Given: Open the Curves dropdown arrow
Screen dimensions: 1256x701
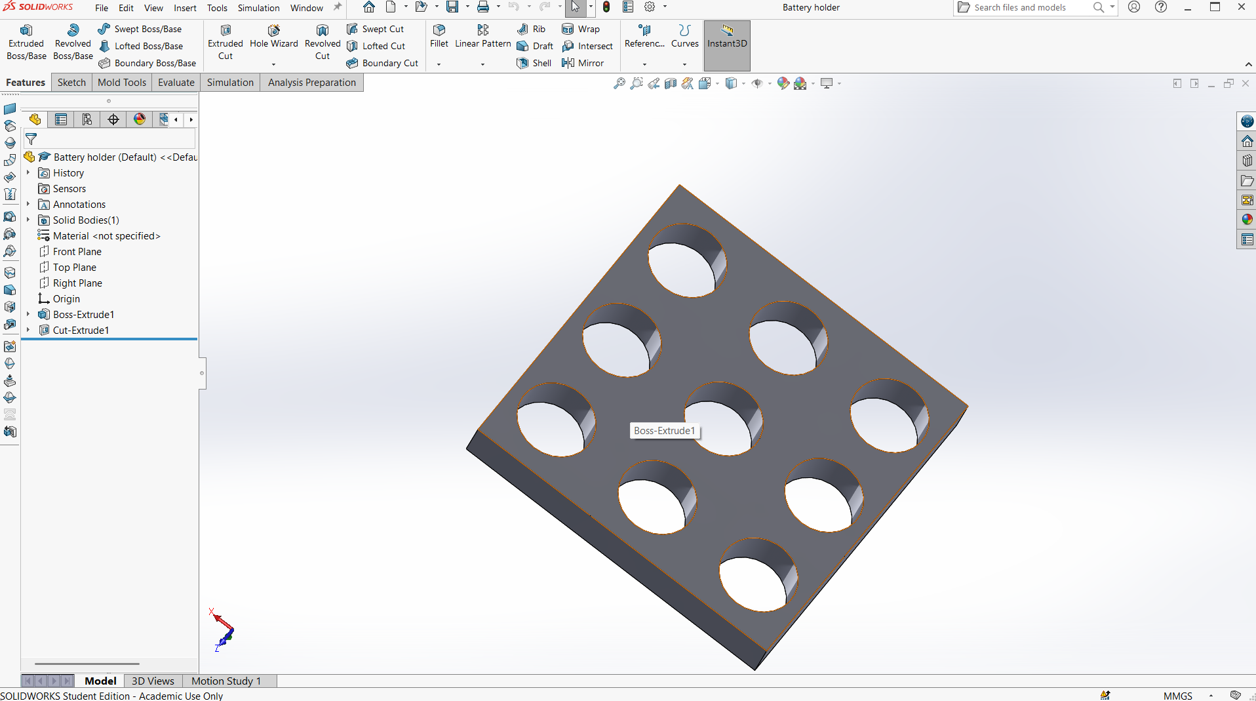Looking at the screenshot, I should 684,64.
